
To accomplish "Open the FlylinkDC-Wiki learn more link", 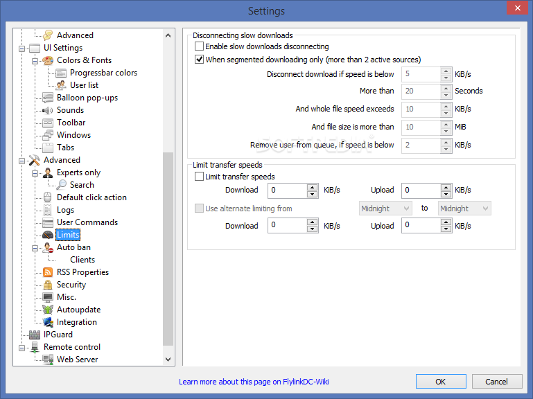I will click(254, 382).
